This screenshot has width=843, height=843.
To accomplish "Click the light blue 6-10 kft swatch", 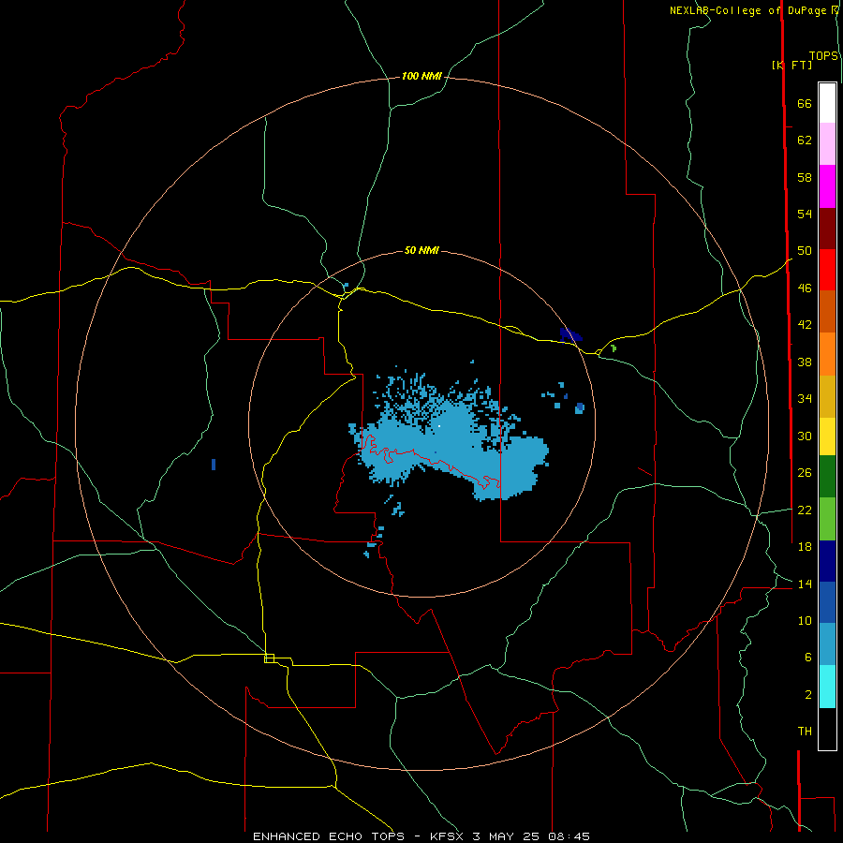I will 827,644.
